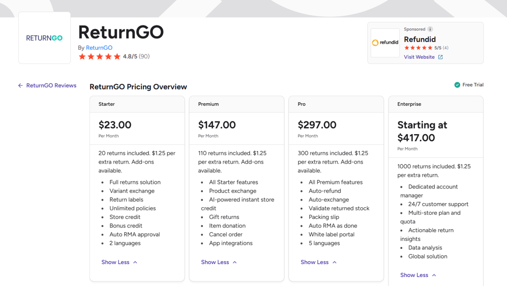The image size is (507, 286).
Task: Click the ReturnGO star rating
Action: (x=100, y=56)
